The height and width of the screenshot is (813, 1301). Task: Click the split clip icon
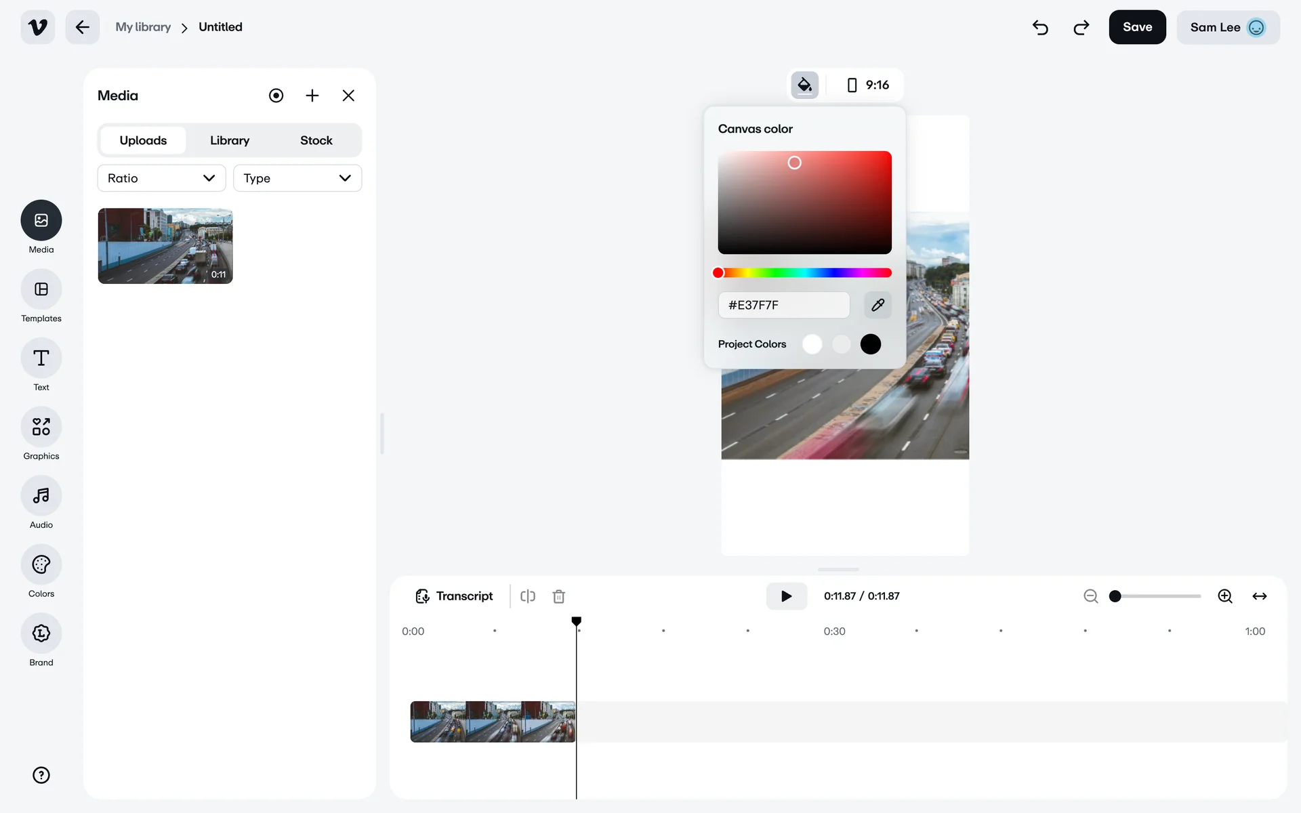coord(528,596)
